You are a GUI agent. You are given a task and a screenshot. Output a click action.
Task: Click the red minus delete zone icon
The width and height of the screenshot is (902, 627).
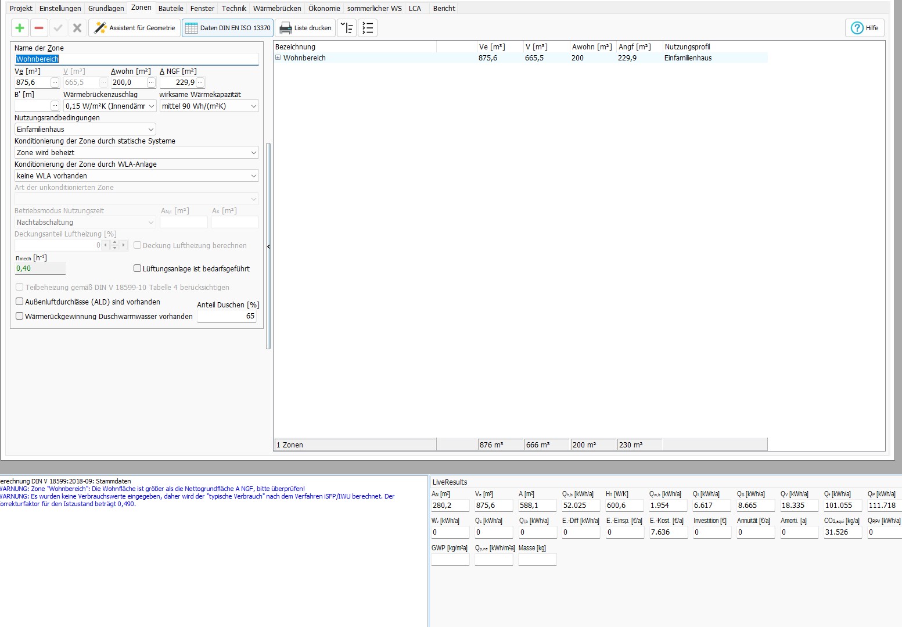pos(39,28)
